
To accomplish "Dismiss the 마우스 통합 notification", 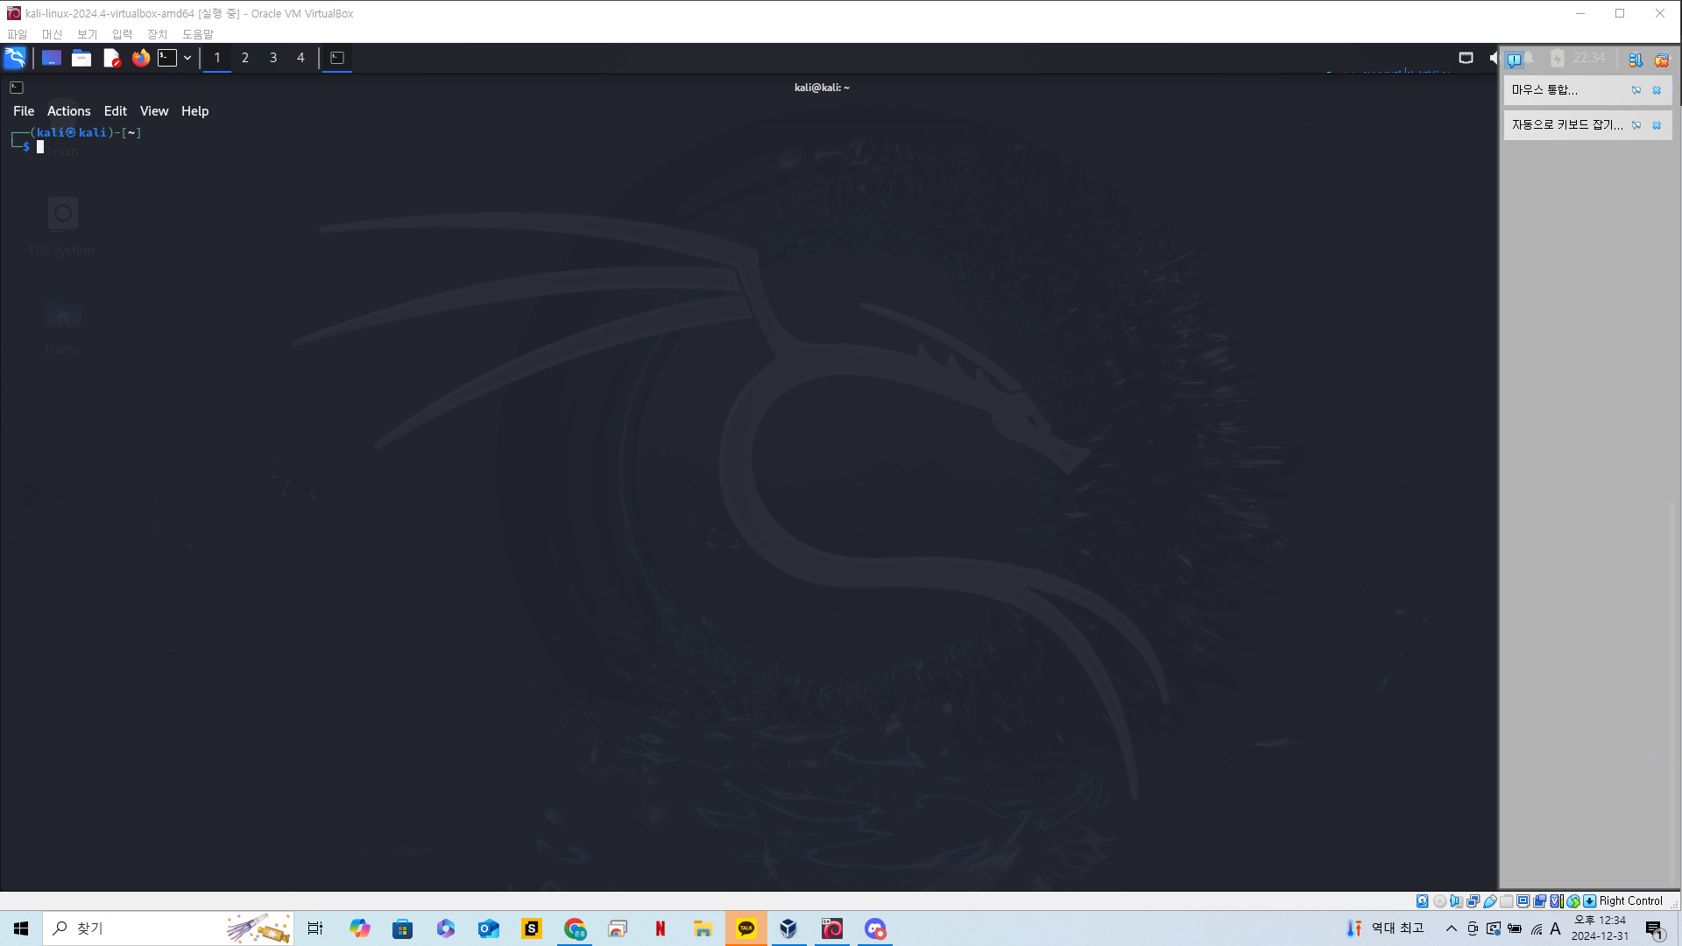I will (1657, 90).
